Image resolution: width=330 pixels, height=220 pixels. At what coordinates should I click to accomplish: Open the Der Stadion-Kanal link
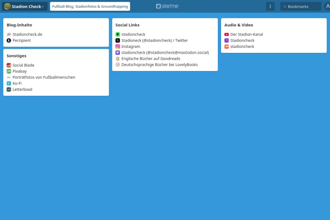246,34
